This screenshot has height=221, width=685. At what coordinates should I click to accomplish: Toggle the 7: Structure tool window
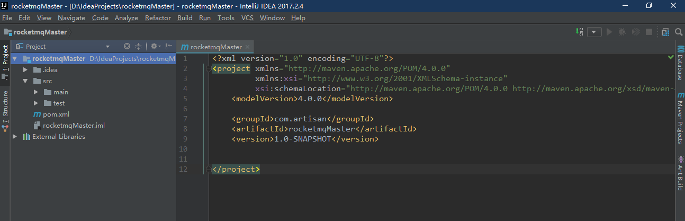(x=5, y=111)
